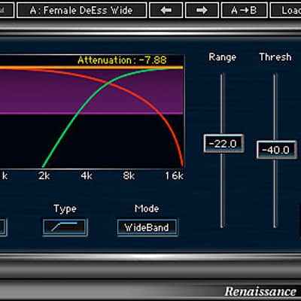Screen dimensions: 301x301
Task: Switch the WideBand Mode button
Action: pos(147,227)
